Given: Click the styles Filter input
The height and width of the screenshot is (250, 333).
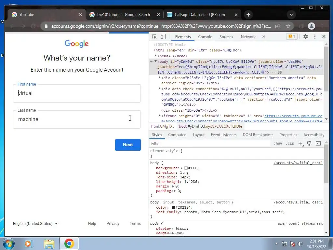Looking at the screenshot, I should point(210,144).
